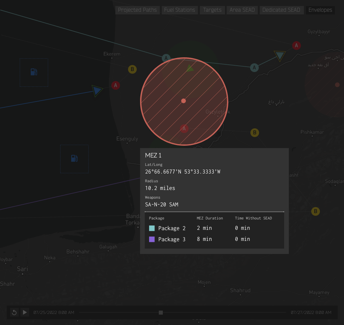Viewport: 344px width, 325px height.
Task: Click the red A waypoint beside blue aircraft
Action: [116, 85]
